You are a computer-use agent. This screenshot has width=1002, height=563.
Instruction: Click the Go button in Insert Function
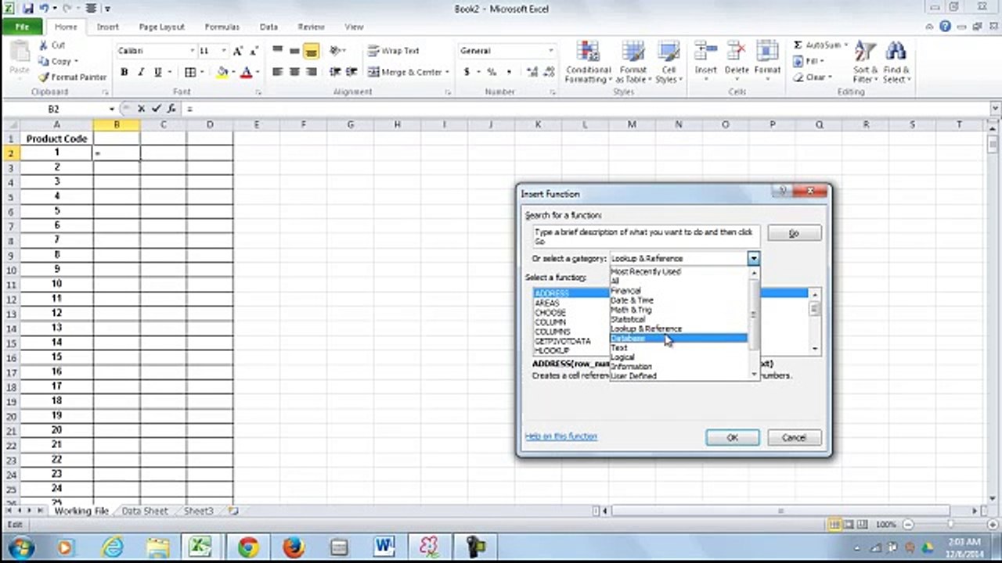794,233
